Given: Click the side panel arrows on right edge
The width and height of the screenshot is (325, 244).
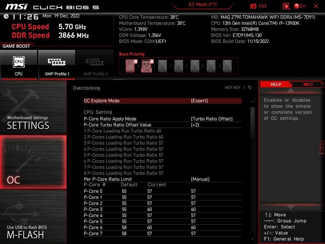Looking at the screenshot, I should 322,153.
